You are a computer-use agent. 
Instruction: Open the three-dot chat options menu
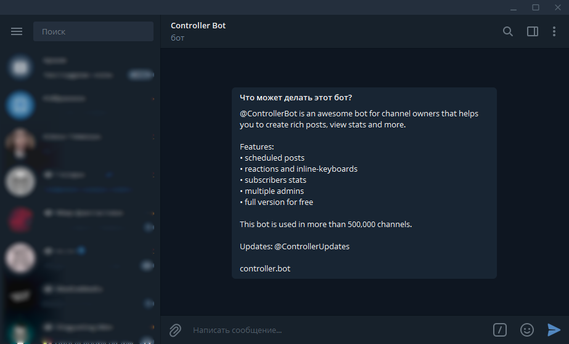tap(555, 31)
